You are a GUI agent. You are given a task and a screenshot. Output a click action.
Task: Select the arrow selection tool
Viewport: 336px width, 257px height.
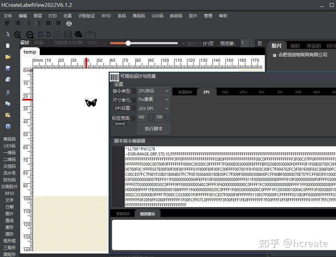(8, 34)
